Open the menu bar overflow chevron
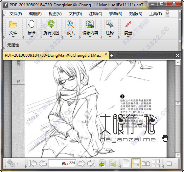The image size is (184, 172). (x=167, y=14)
